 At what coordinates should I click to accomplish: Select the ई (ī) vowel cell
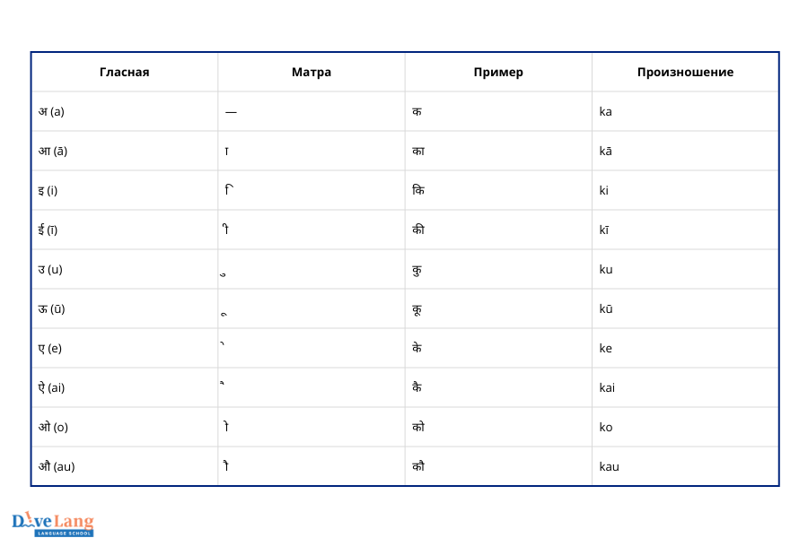(125, 230)
